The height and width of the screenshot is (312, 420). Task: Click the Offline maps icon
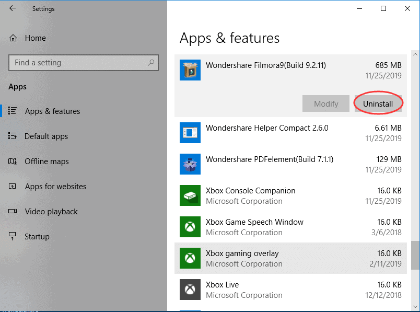(13, 161)
